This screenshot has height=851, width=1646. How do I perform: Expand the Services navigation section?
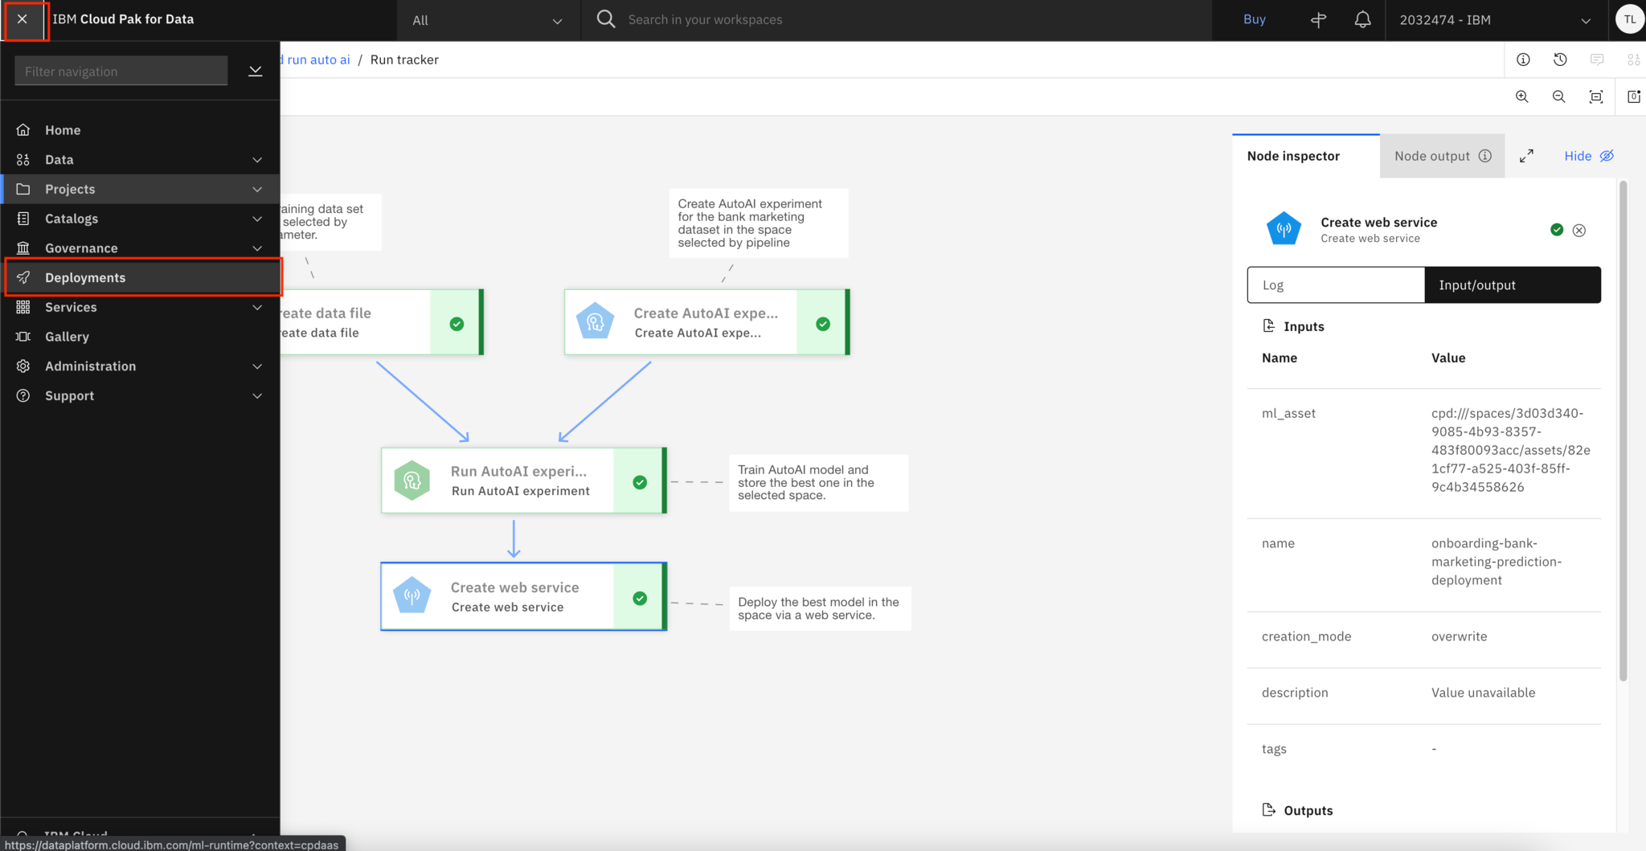click(x=257, y=307)
